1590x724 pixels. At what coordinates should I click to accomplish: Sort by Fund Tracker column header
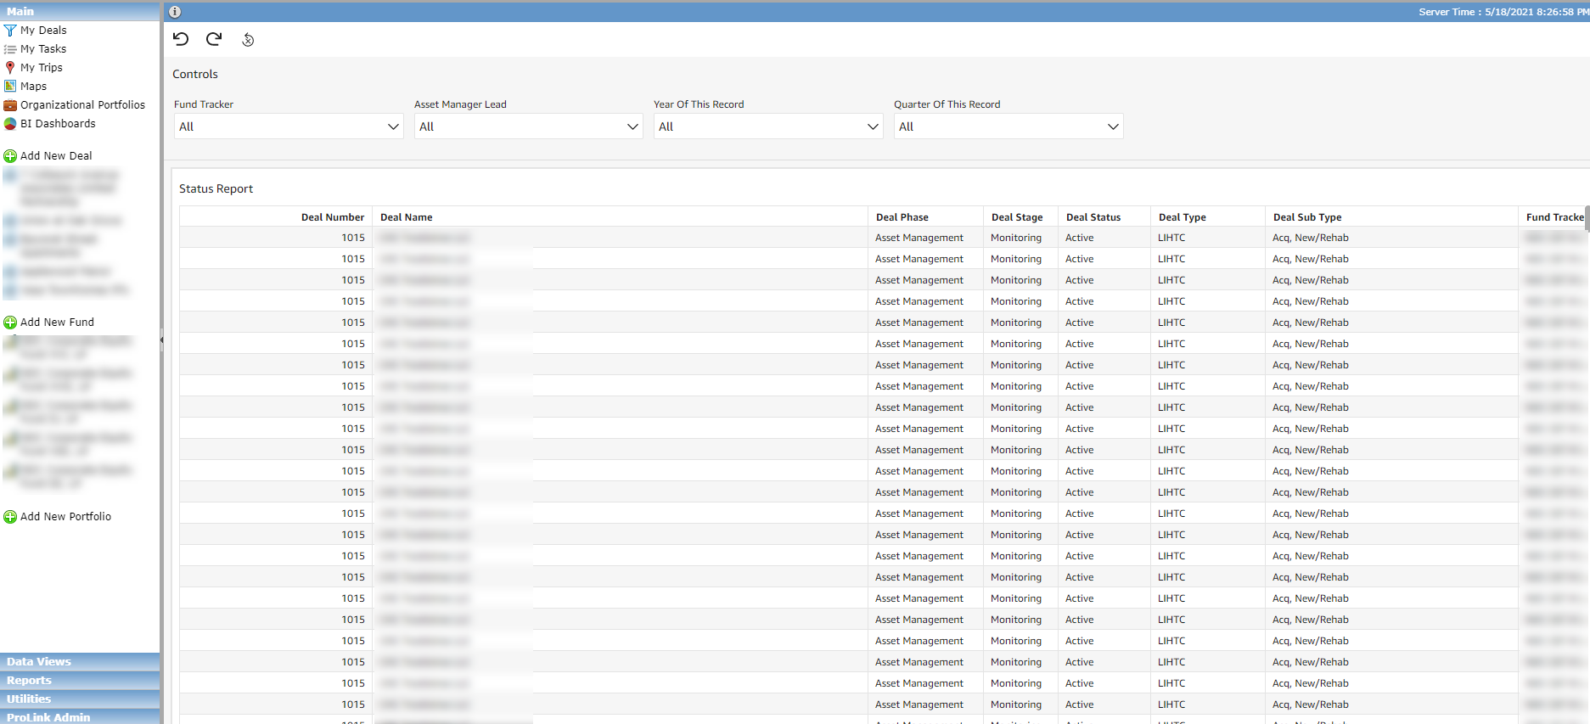(1555, 217)
